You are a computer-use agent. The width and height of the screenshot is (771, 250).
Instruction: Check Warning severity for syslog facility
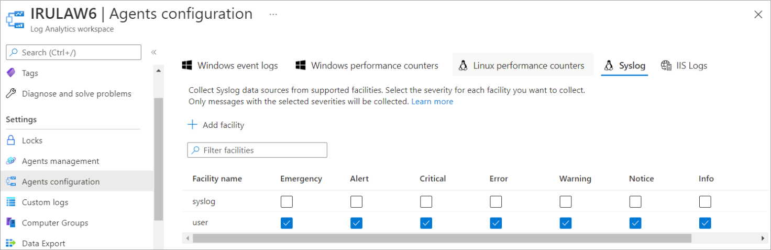click(565, 201)
